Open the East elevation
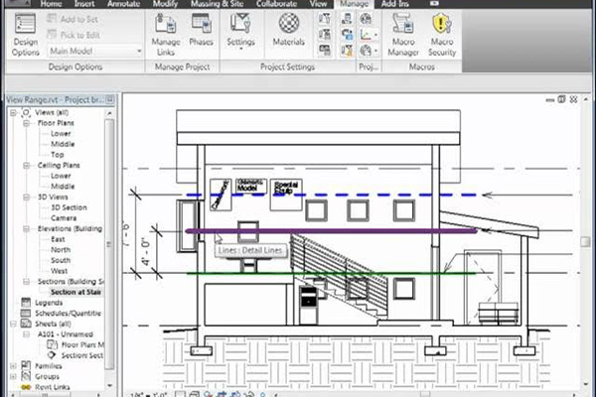The image size is (596, 397). click(x=58, y=239)
